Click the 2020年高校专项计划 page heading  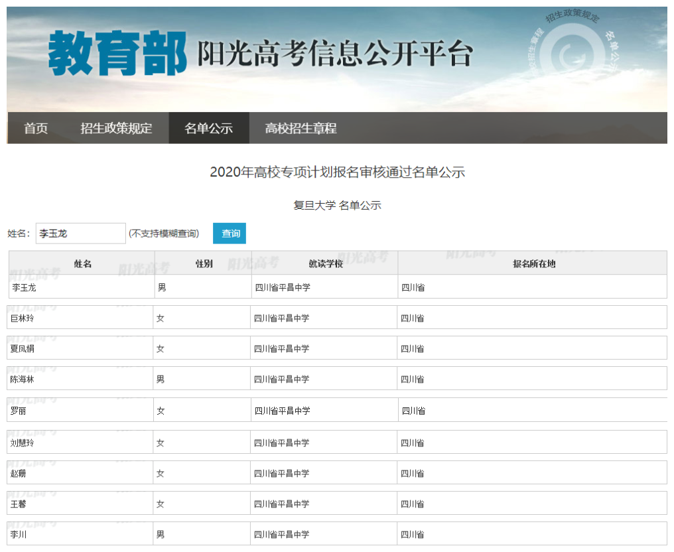pyautogui.click(x=338, y=172)
